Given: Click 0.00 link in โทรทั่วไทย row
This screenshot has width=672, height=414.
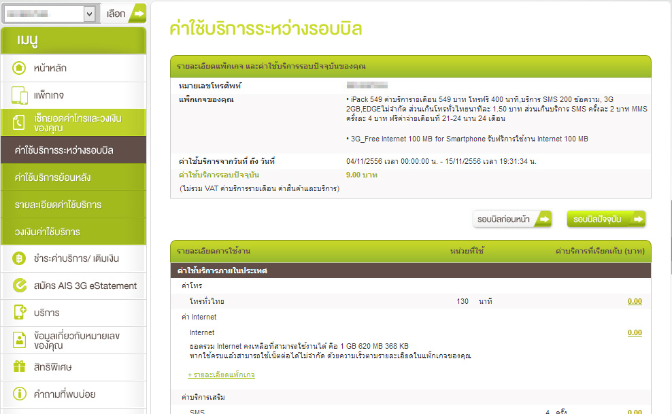Looking at the screenshot, I should tap(635, 301).
